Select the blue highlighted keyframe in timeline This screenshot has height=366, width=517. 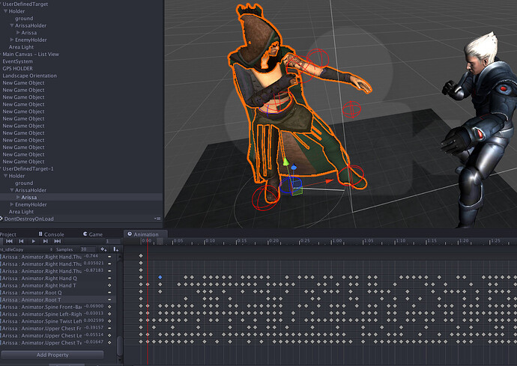click(x=160, y=278)
